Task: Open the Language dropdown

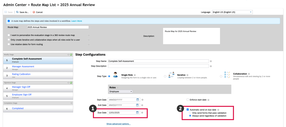Action: (x=232, y=12)
